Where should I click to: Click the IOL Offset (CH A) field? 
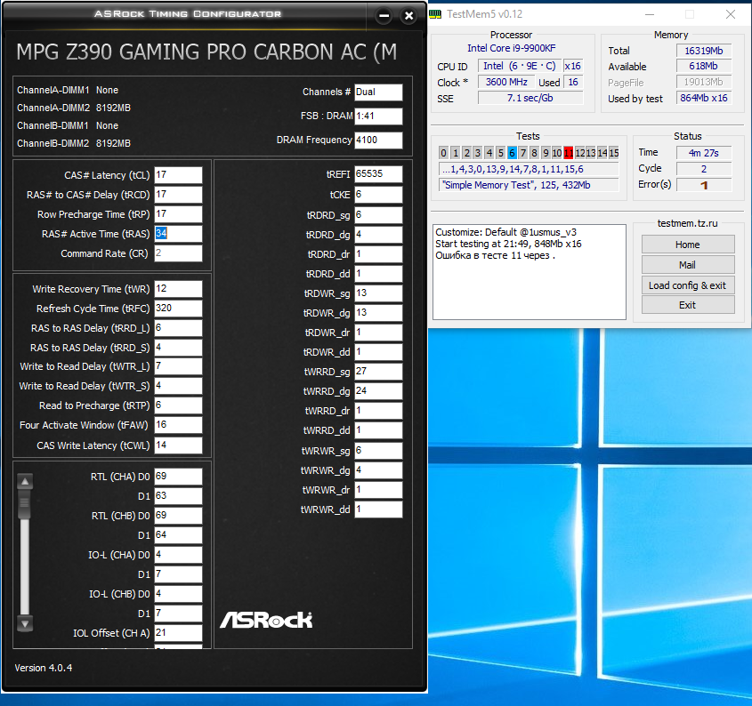[178, 633]
